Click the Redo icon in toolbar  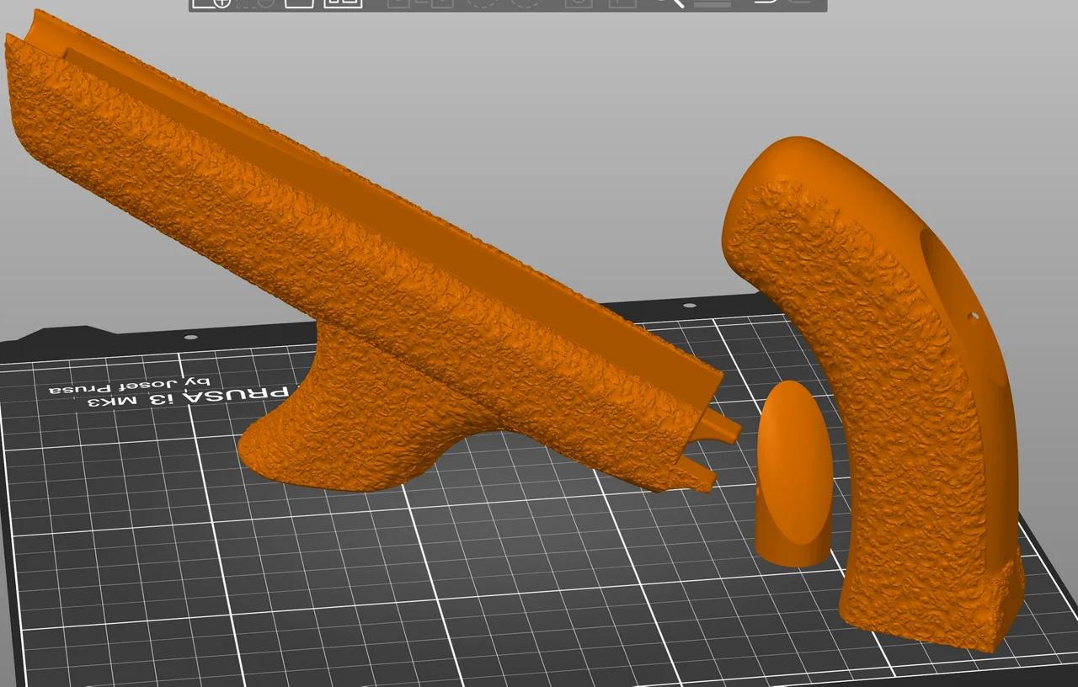tap(802, 3)
